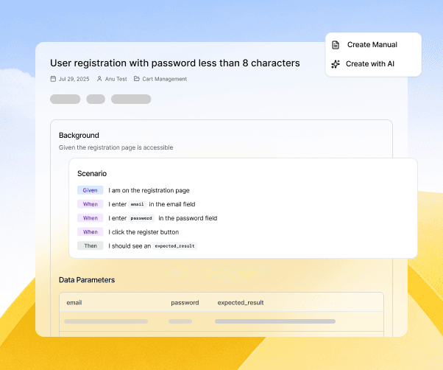Select the email parameter chip in the scenario
Image resolution: width=443 pixels, height=370 pixels.
[138, 204]
